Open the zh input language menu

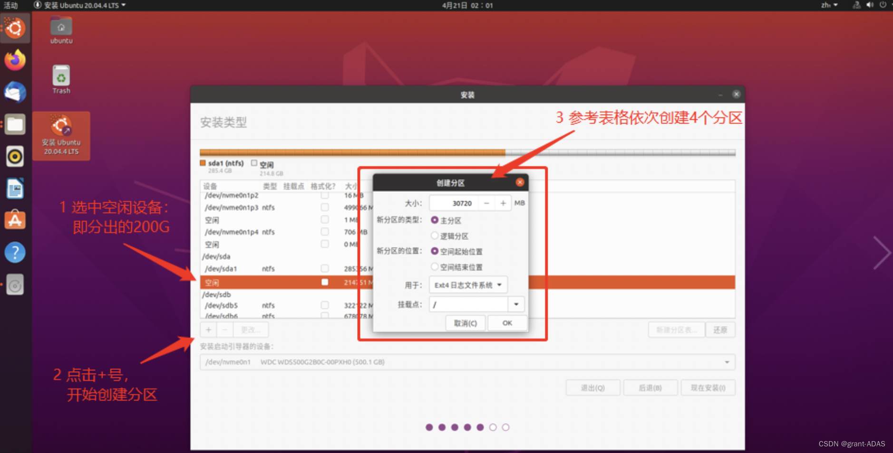point(829,5)
